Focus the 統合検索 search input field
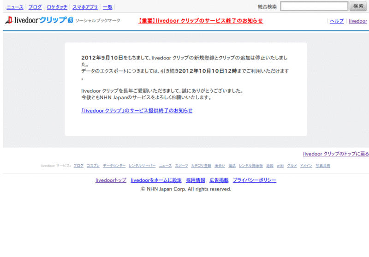Screen dimensions: 369x257 (314, 6)
